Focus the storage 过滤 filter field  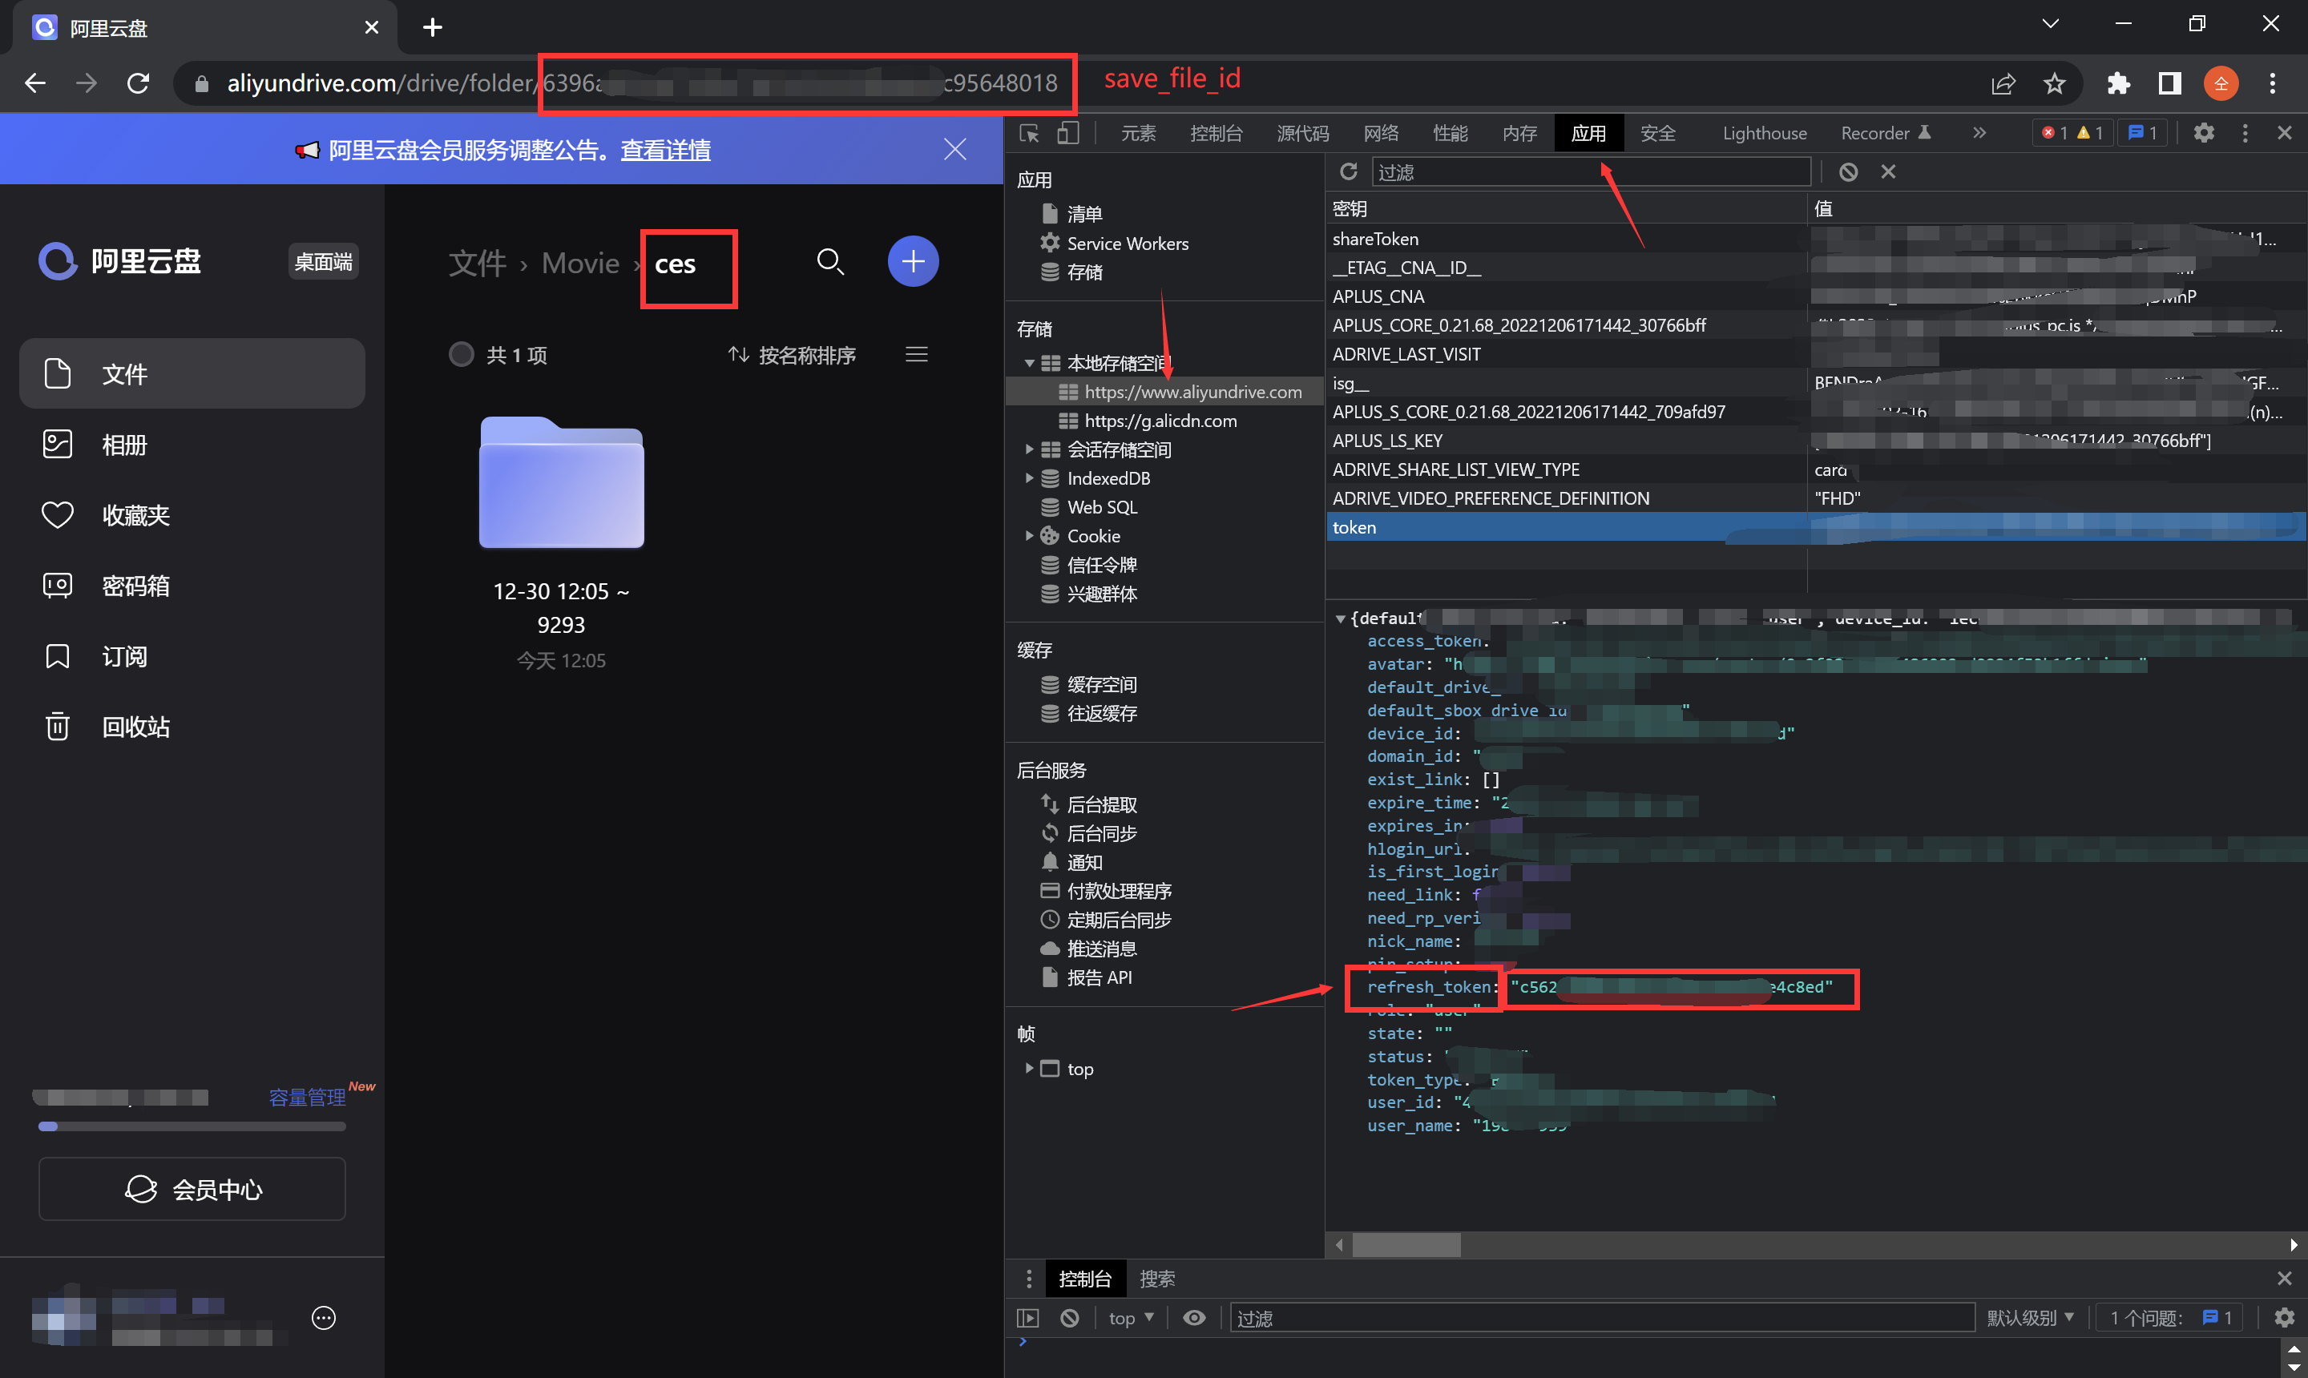(1591, 171)
